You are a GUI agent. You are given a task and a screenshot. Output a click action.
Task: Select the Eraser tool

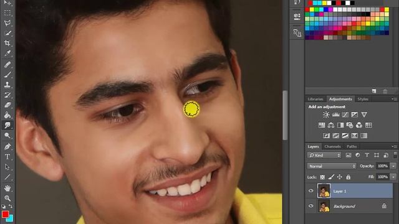7,105
